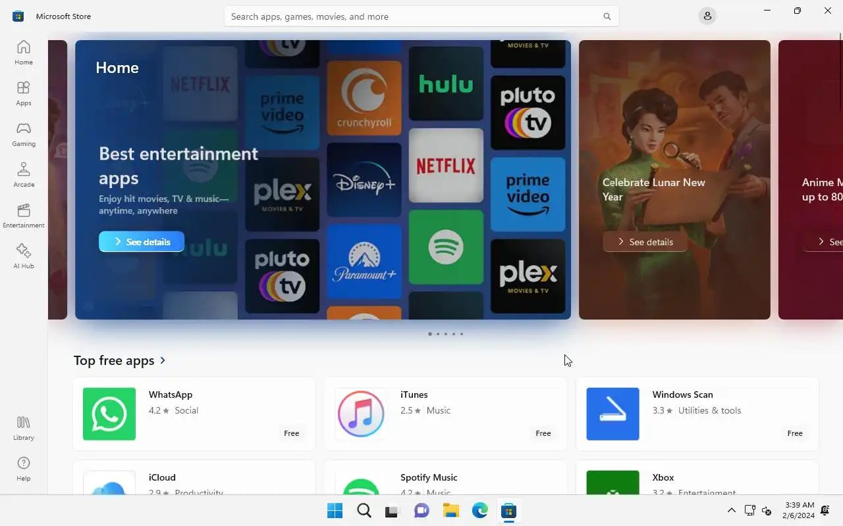
Task: Open File Explorer from taskbar
Action: [450, 511]
